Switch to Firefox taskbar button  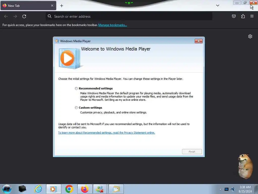(x=85, y=189)
